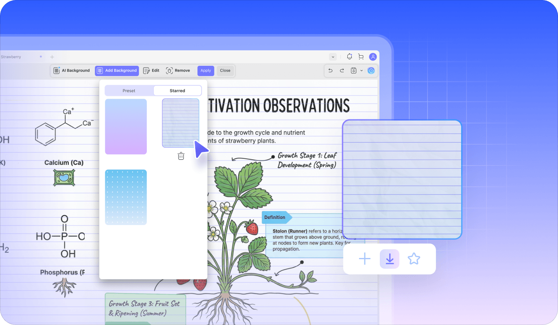Click the "Calcium (Ca)" label
This screenshot has width=558, height=325.
click(x=64, y=163)
